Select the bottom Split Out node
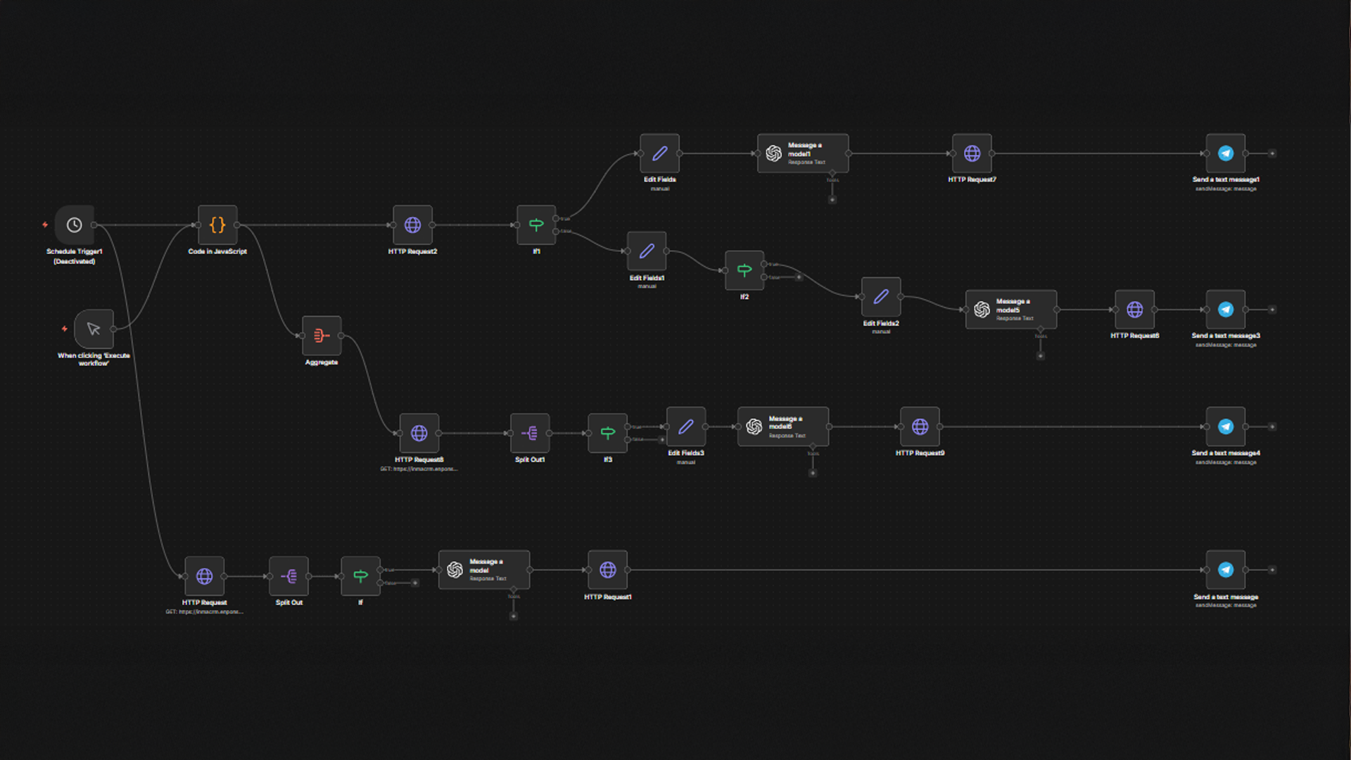This screenshot has height=760, width=1351. point(288,577)
